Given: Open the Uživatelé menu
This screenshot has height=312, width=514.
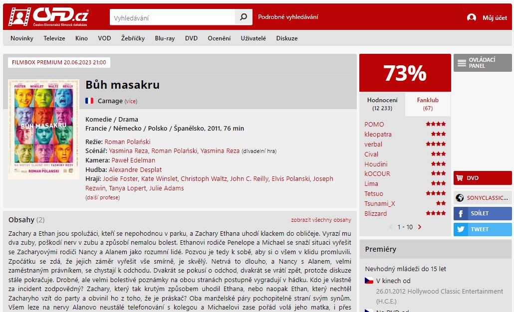Looking at the screenshot, I should tap(254, 38).
